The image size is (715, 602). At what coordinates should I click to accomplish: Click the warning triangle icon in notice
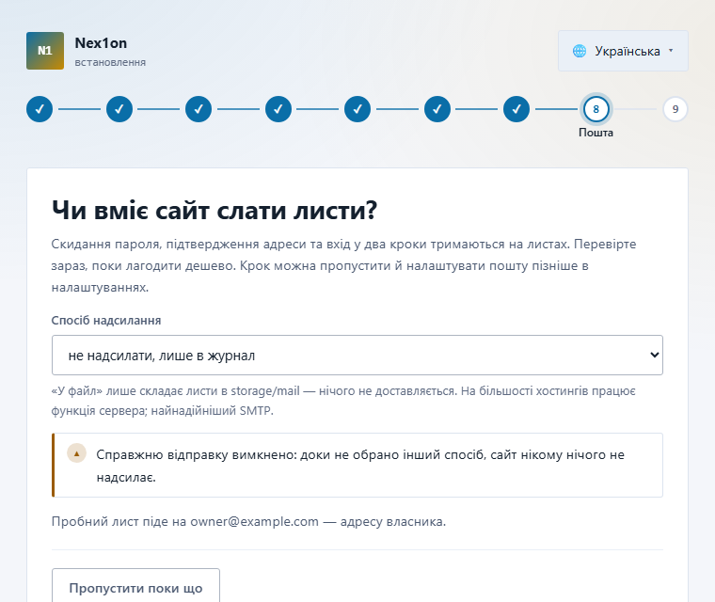click(x=76, y=453)
